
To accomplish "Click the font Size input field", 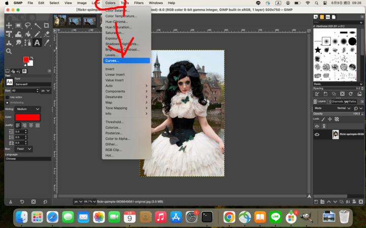I will click(x=25, y=91).
